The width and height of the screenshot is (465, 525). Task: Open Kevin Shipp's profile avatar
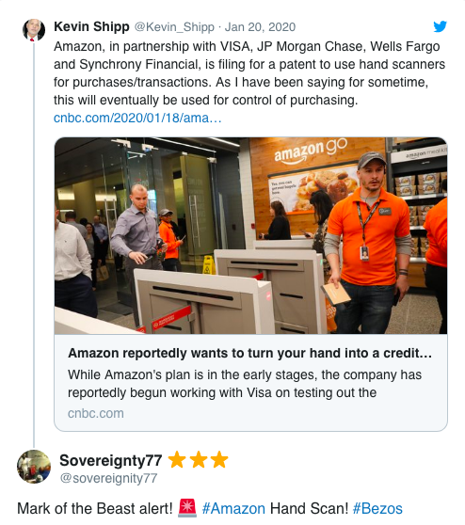(x=34, y=30)
